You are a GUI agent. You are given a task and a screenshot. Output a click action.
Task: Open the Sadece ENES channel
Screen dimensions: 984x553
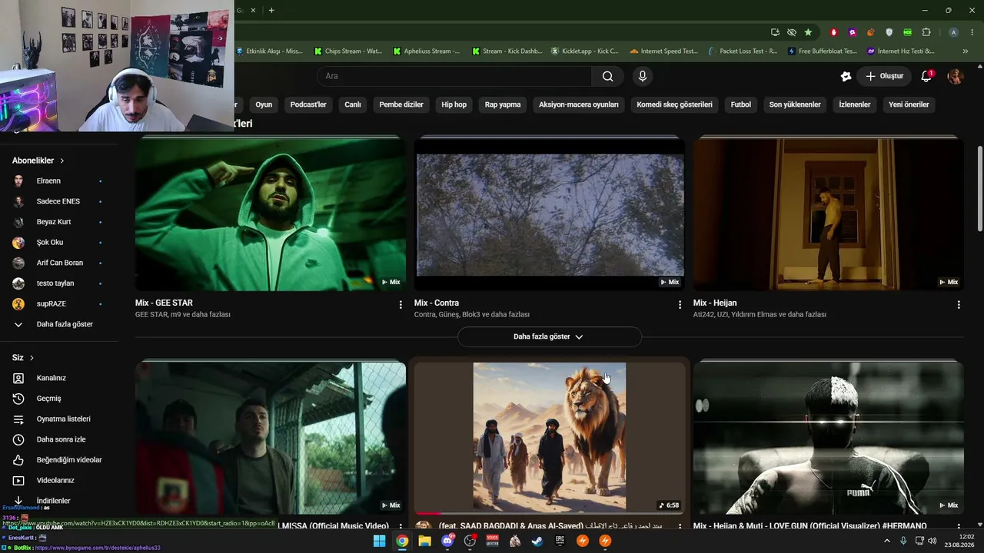60,201
